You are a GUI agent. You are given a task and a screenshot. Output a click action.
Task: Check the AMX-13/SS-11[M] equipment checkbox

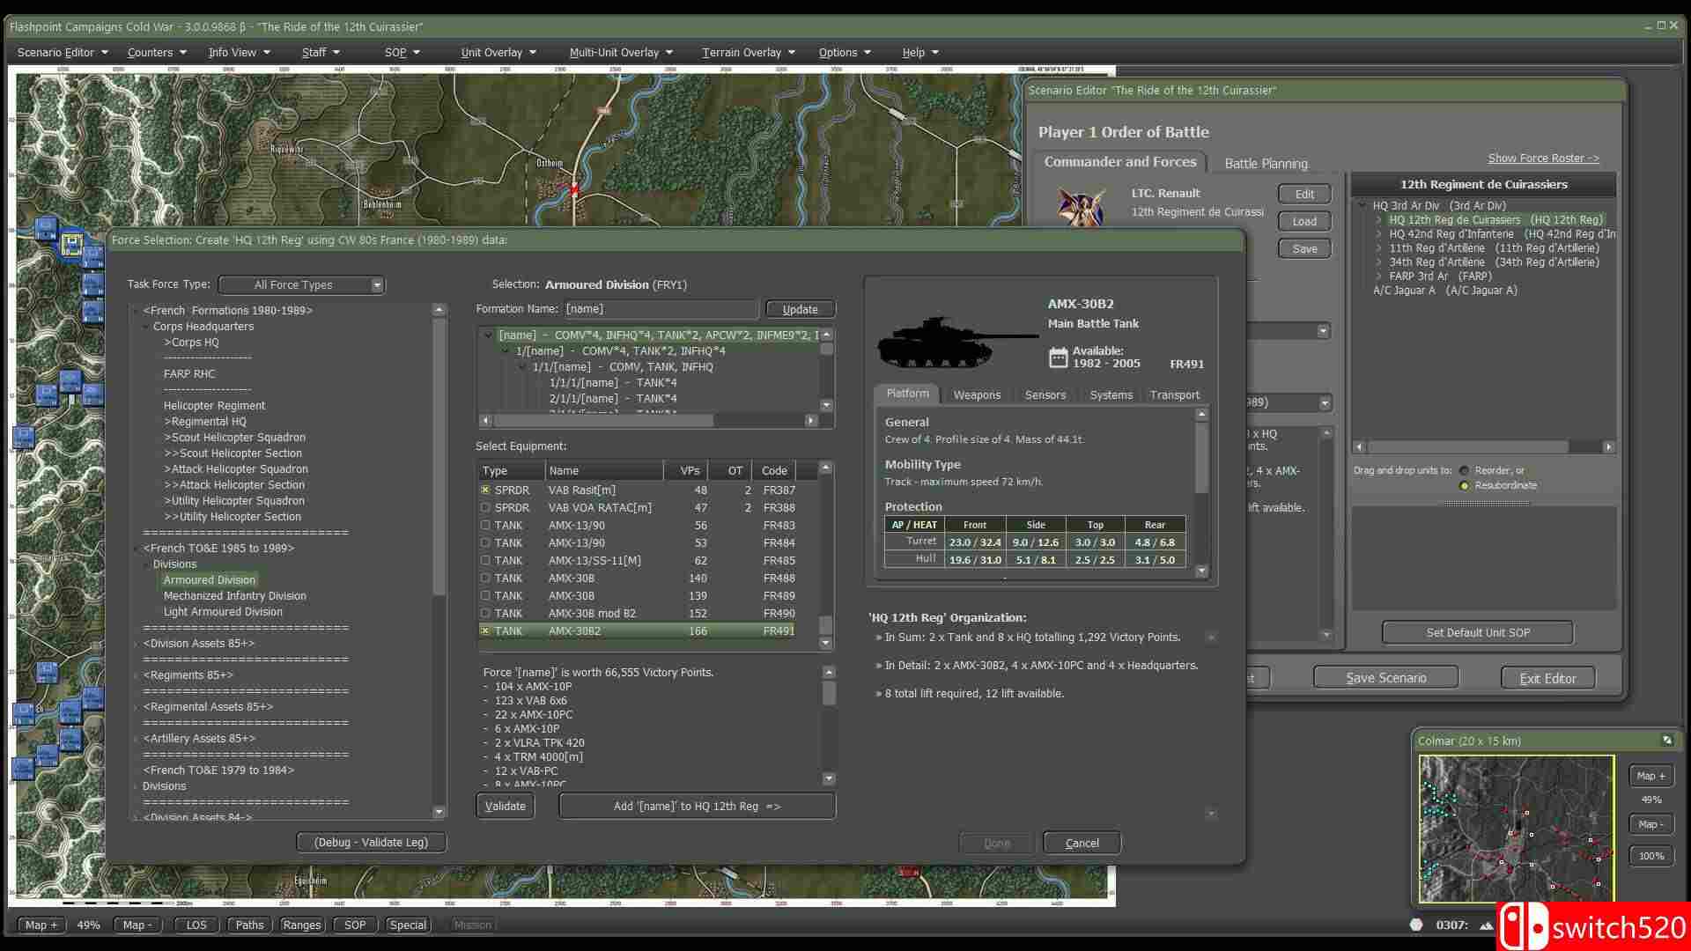coord(485,560)
